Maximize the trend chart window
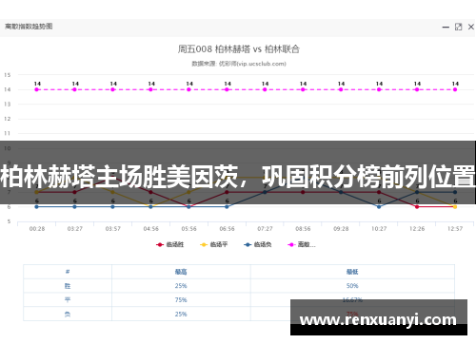 (458, 27)
